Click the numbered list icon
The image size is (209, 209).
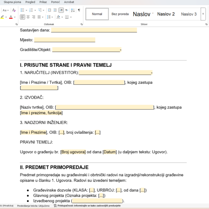[31, 10]
